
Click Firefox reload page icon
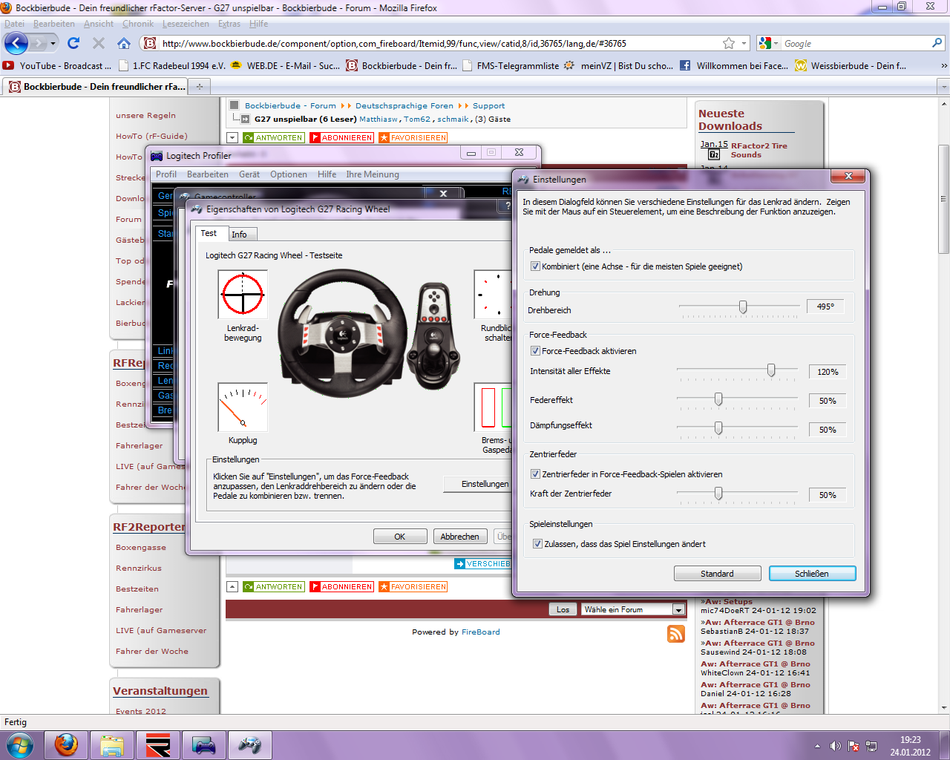pos(73,43)
